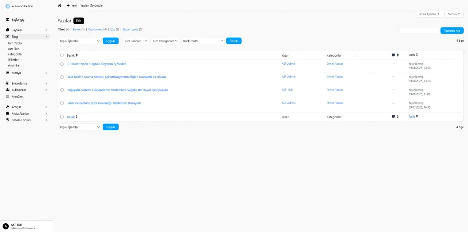Click the home icon in top bar

pyautogui.click(x=60, y=5)
